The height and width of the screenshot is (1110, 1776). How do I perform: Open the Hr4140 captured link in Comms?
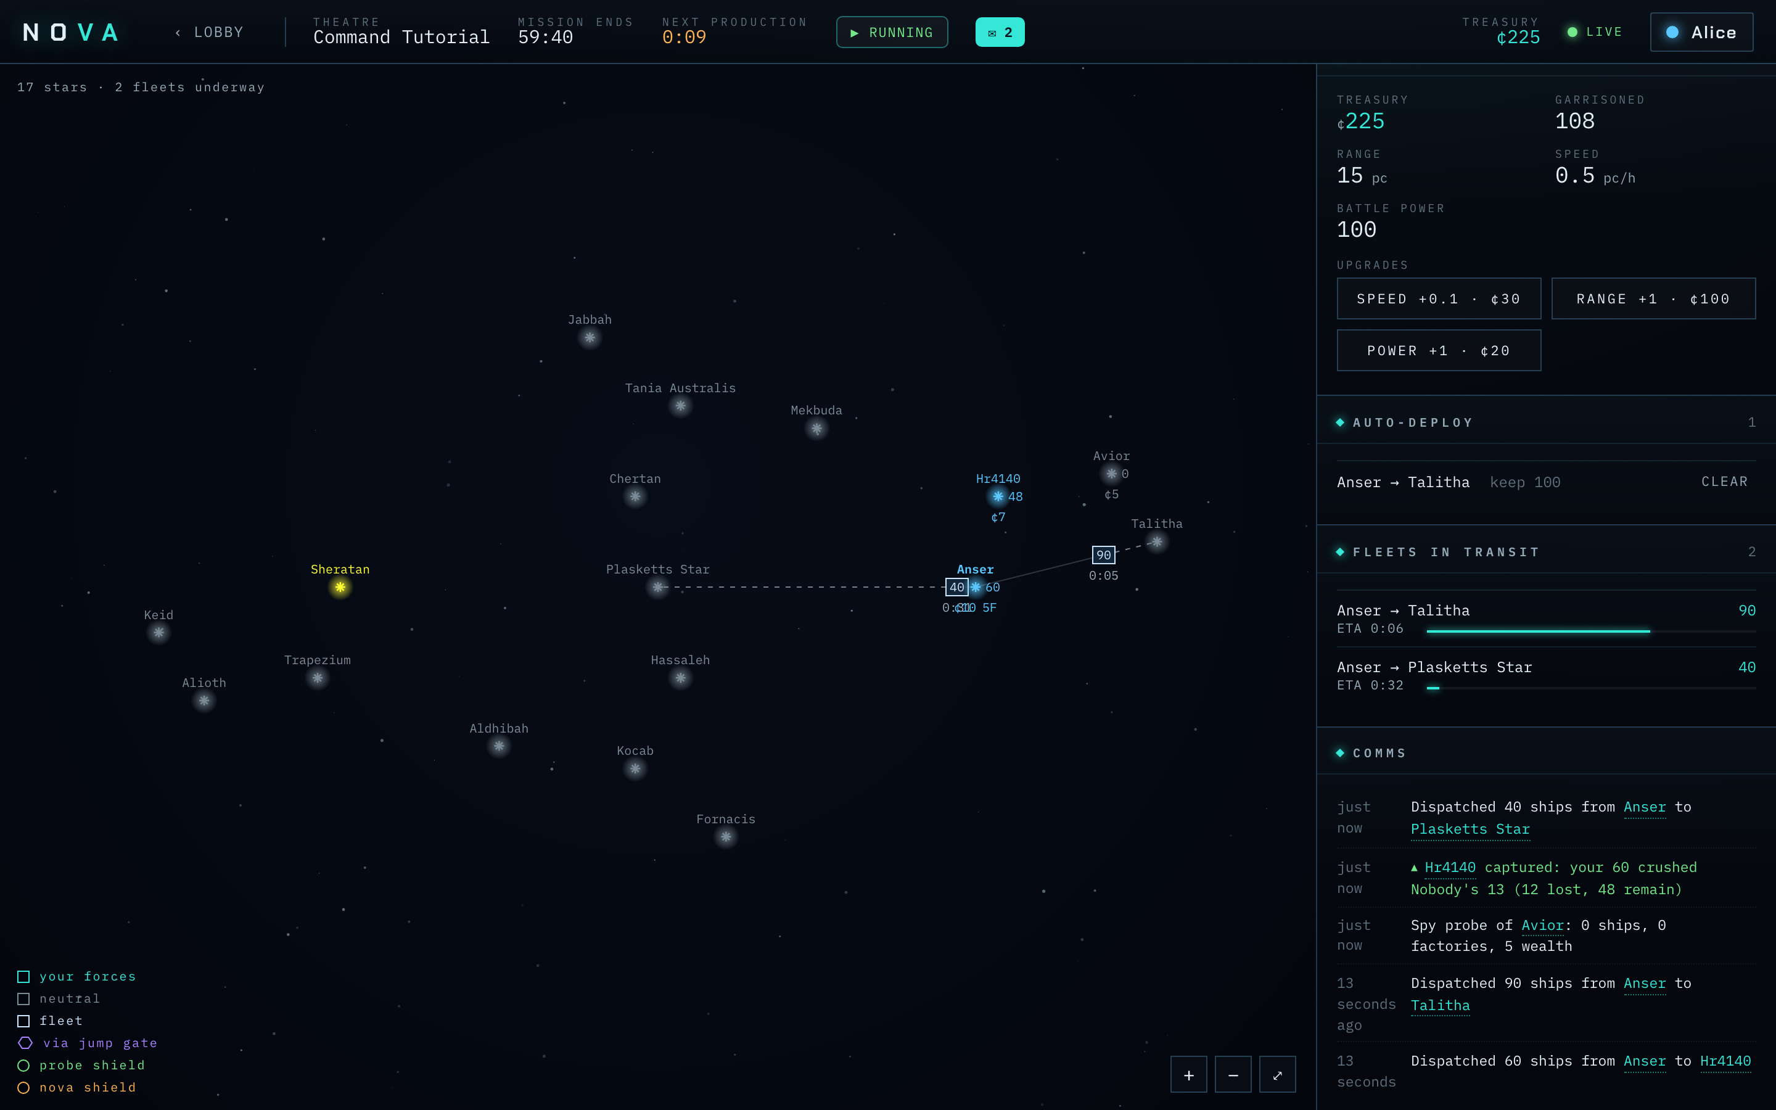coord(1449,867)
